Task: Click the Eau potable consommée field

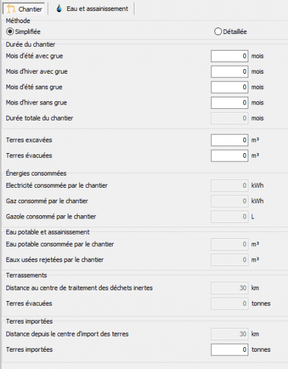Action: 230,244
